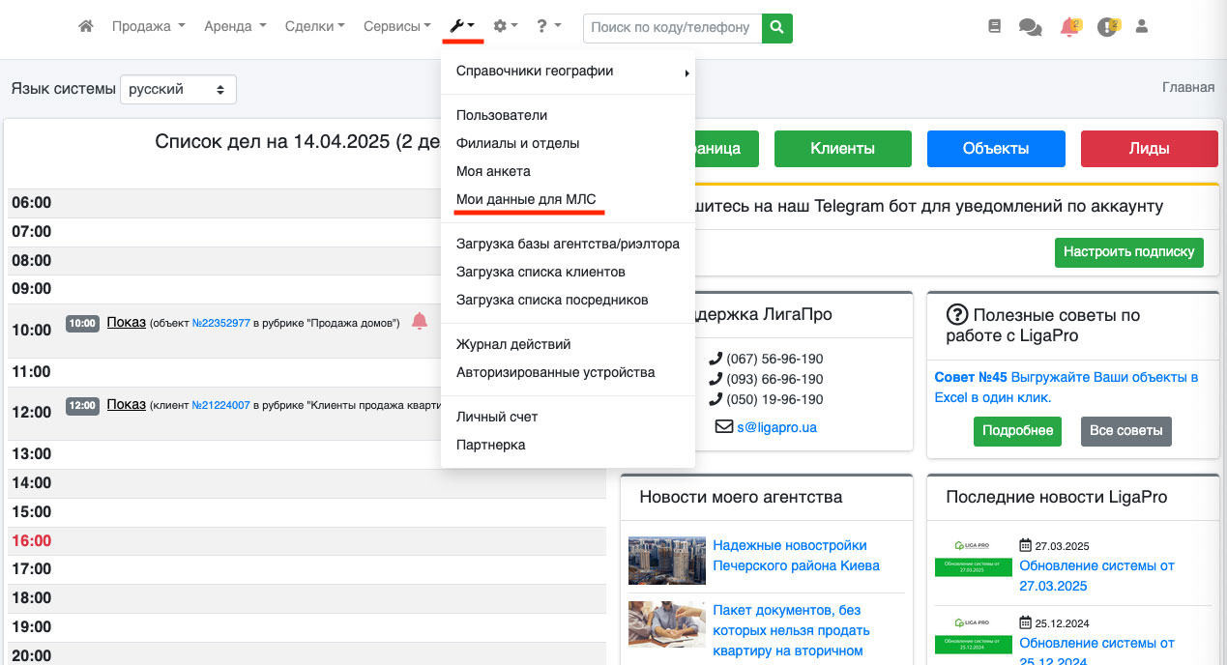This screenshot has height=665, width=1227.
Task: Open the user profile icon
Action: (1142, 27)
